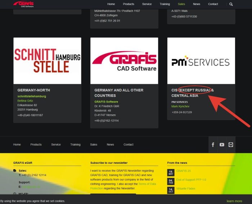Click the search magnifier icon in header

point(231,4)
